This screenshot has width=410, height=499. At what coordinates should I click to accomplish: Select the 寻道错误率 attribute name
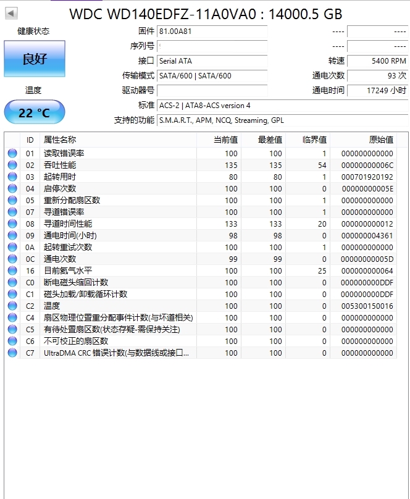(x=64, y=212)
